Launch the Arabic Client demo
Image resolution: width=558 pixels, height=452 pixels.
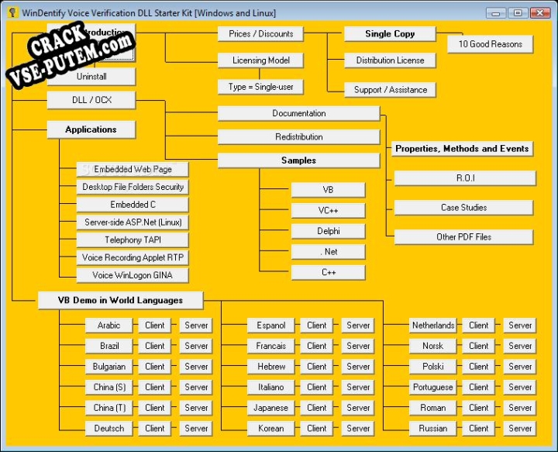[155, 326]
